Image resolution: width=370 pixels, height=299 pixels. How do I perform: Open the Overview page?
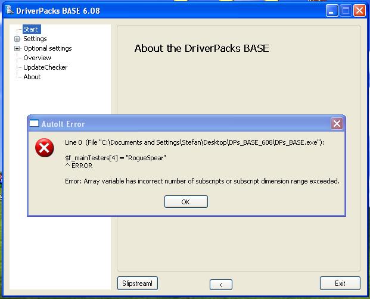pos(37,58)
